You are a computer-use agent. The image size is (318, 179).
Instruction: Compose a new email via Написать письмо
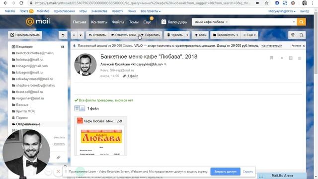pyautogui.click(x=25, y=35)
